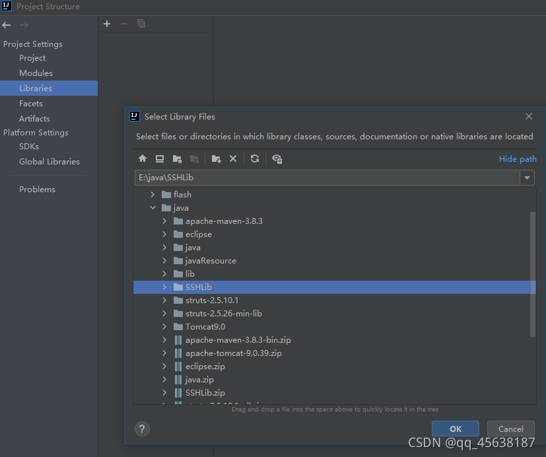The width and height of the screenshot is (546, 457).
Task: Collapse the top-level java folder
Action: (153, 207)
